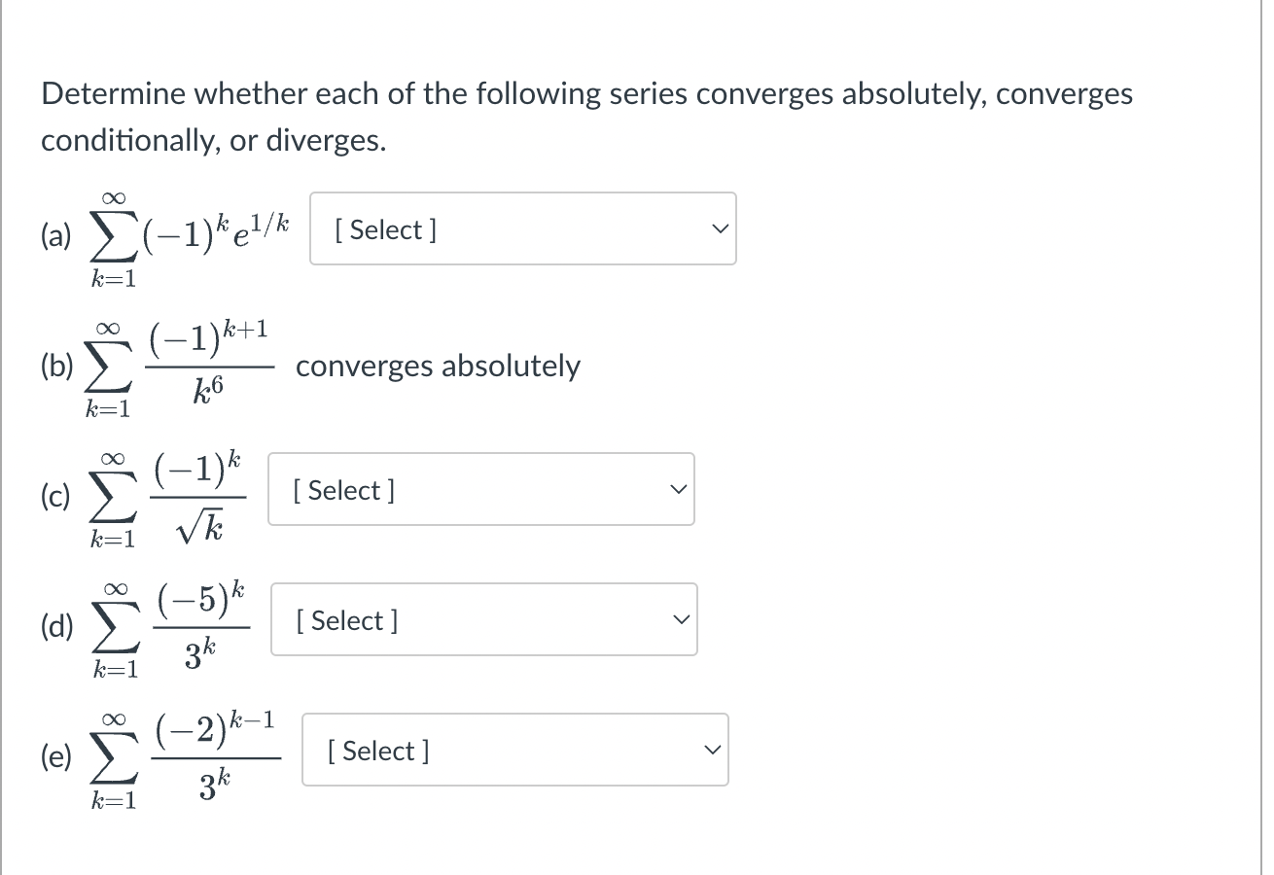Click the chevron arrow on the part (c) select box
The height and width of the screenshot is (875, 1274).
tap(676, 490)
